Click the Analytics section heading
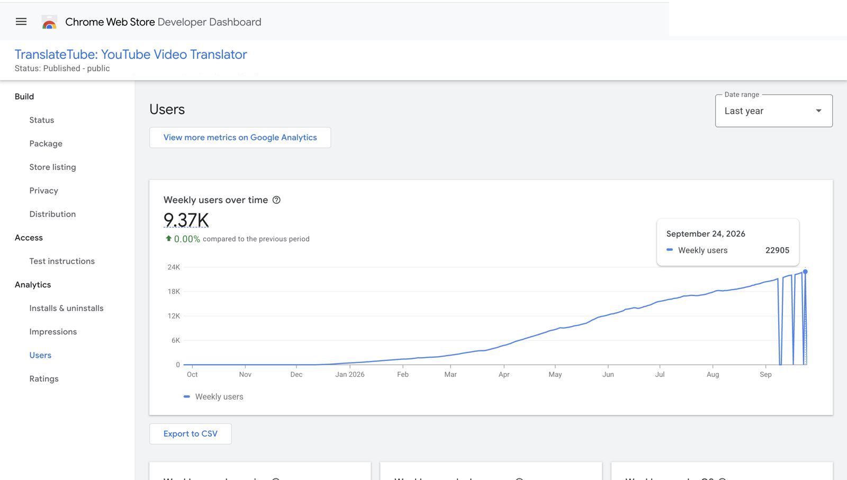The height and width of the screenshot is (480, 847). [x=33, y=285]
